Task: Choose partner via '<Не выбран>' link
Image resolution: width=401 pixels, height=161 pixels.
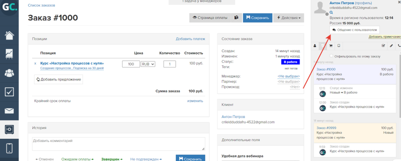Action: 289,82
